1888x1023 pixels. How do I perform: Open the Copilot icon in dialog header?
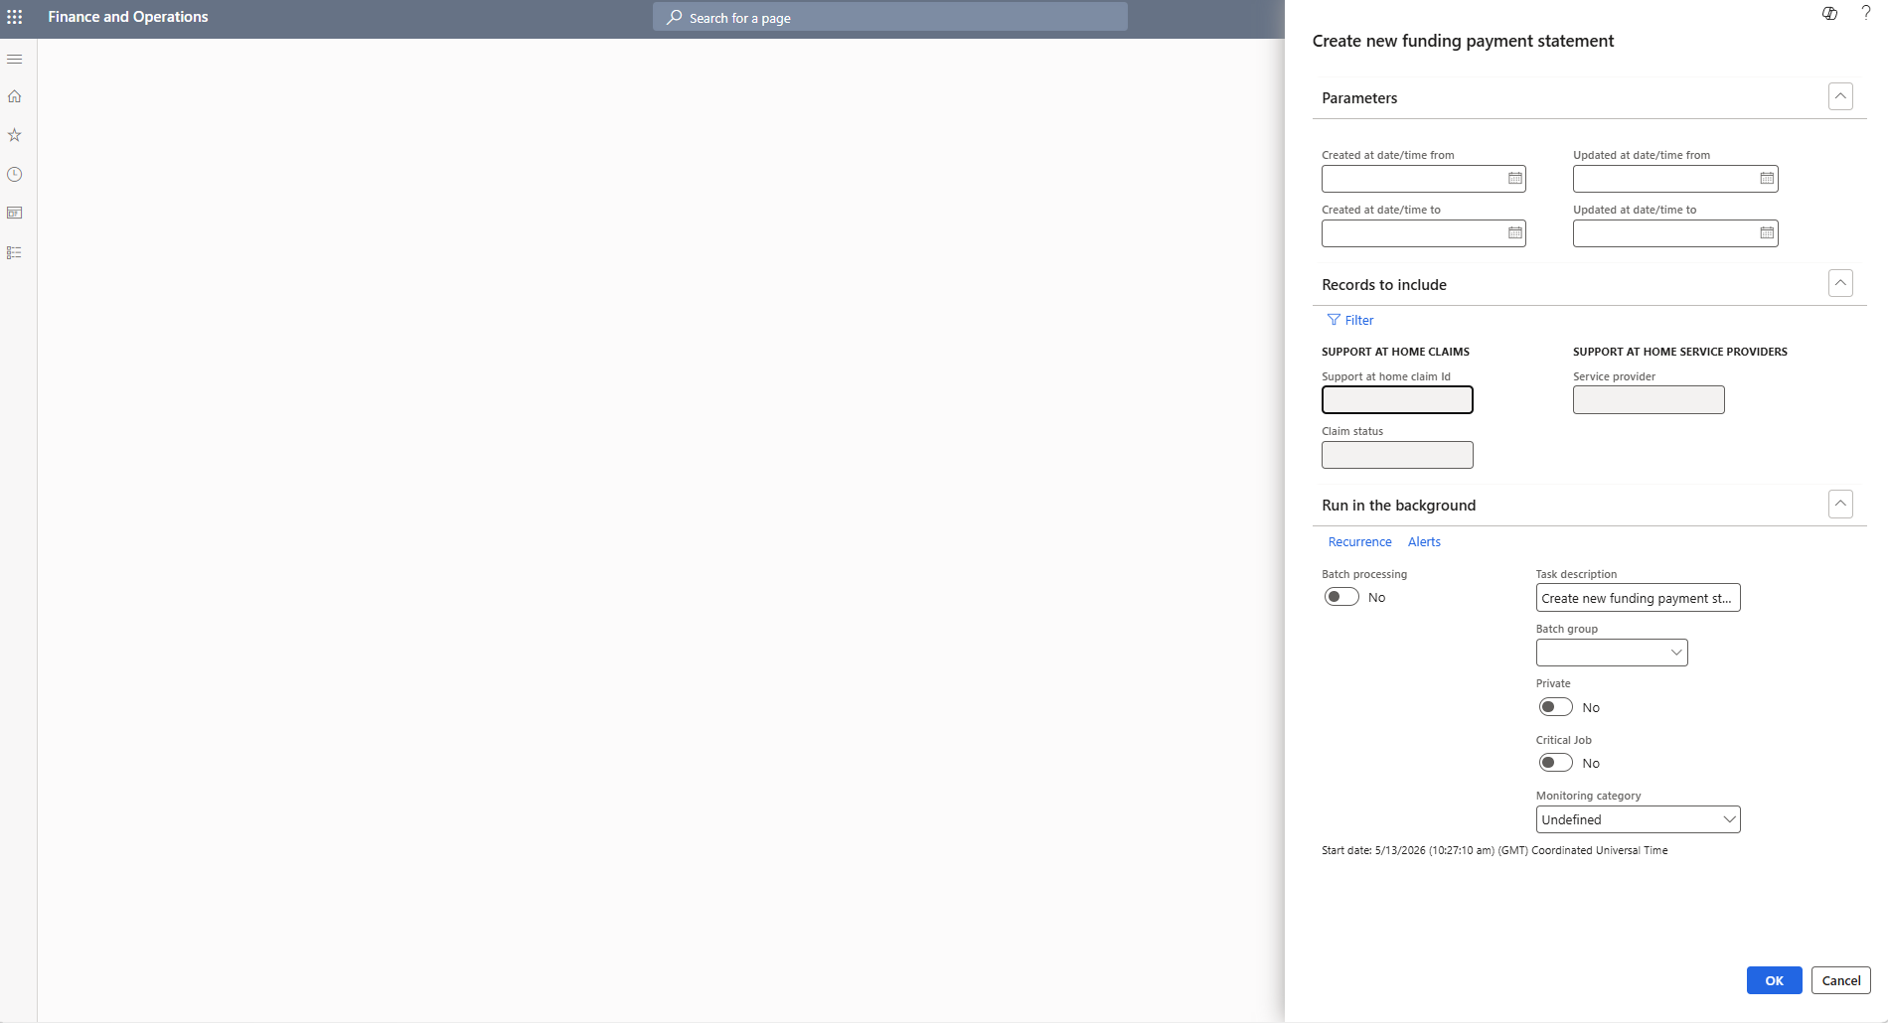1829,13
